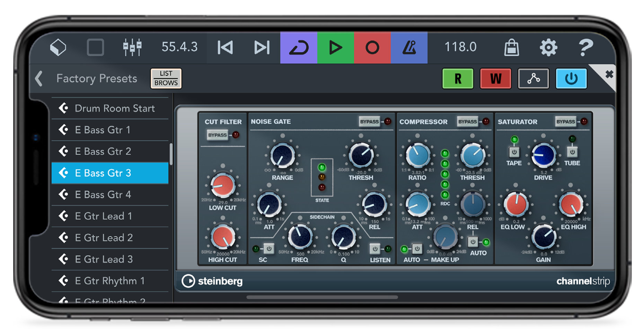Go back using the Factory Presets chevron
The image size is (644, 332).
pyautogui.click(x=38, y=79)
